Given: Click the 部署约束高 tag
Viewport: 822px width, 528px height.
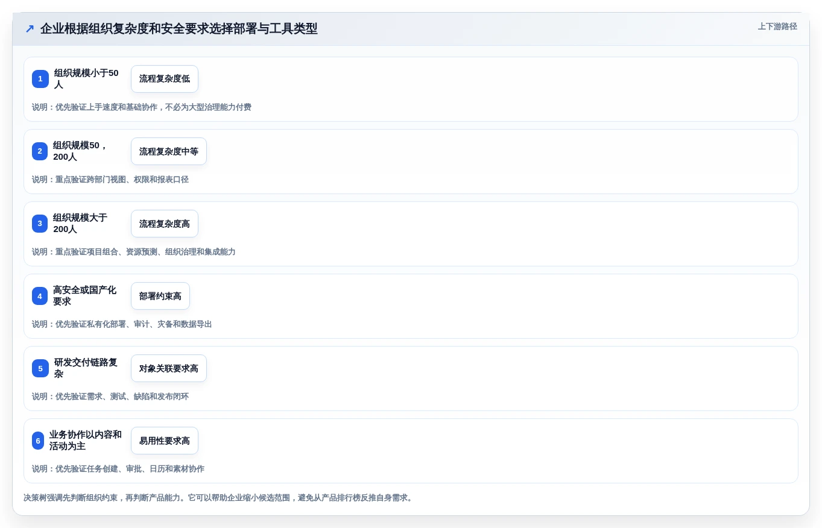Looking at the screenshot, I should tap(160, 296).
